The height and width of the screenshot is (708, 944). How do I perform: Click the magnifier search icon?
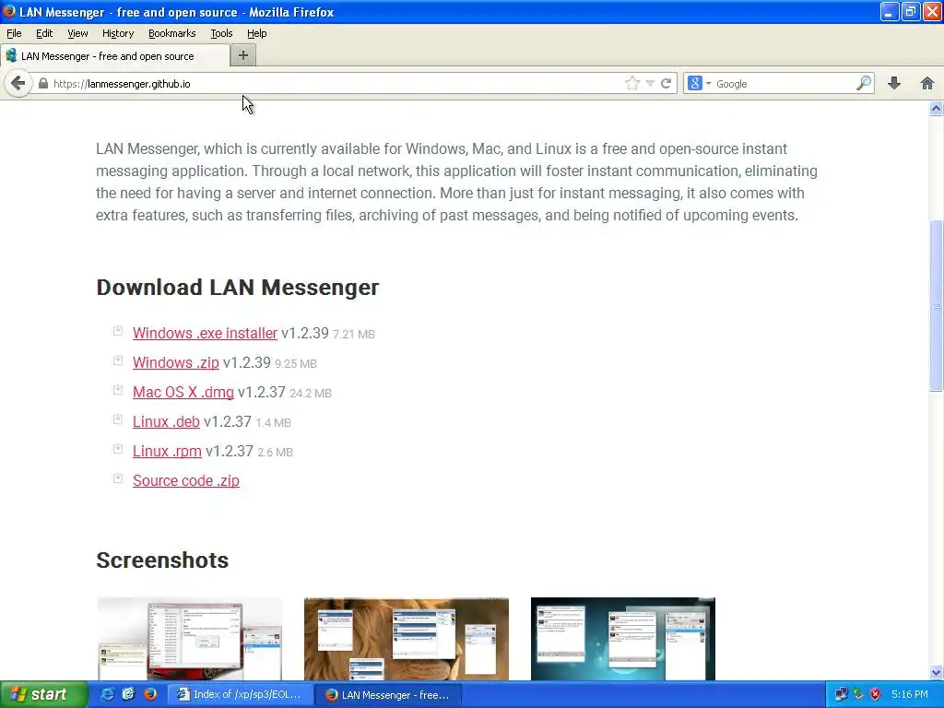pyautogui.click(x=863, y=83)
